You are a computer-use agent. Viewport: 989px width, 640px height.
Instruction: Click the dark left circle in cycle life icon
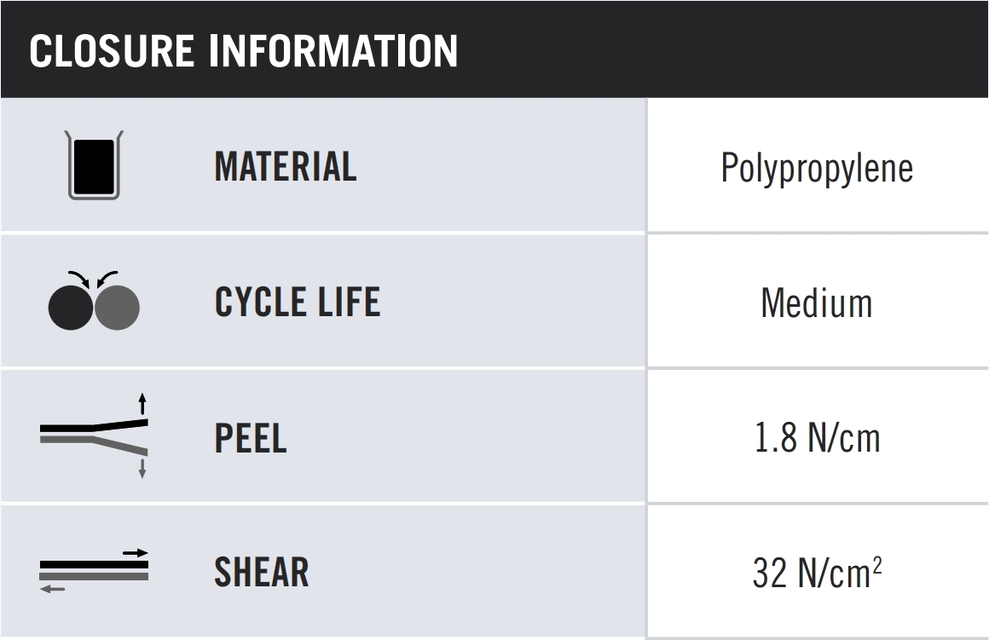click(72, 308)
